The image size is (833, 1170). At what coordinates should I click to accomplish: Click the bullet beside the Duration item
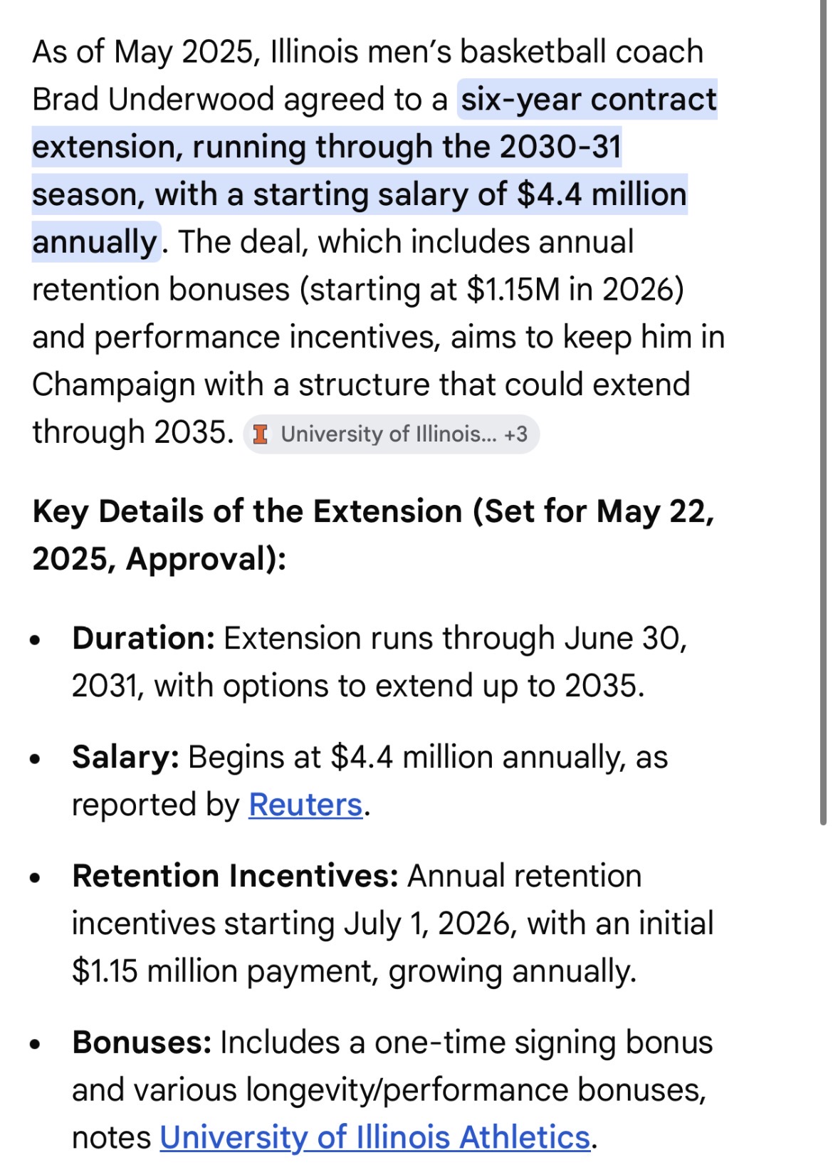click(x=36, y=639)
